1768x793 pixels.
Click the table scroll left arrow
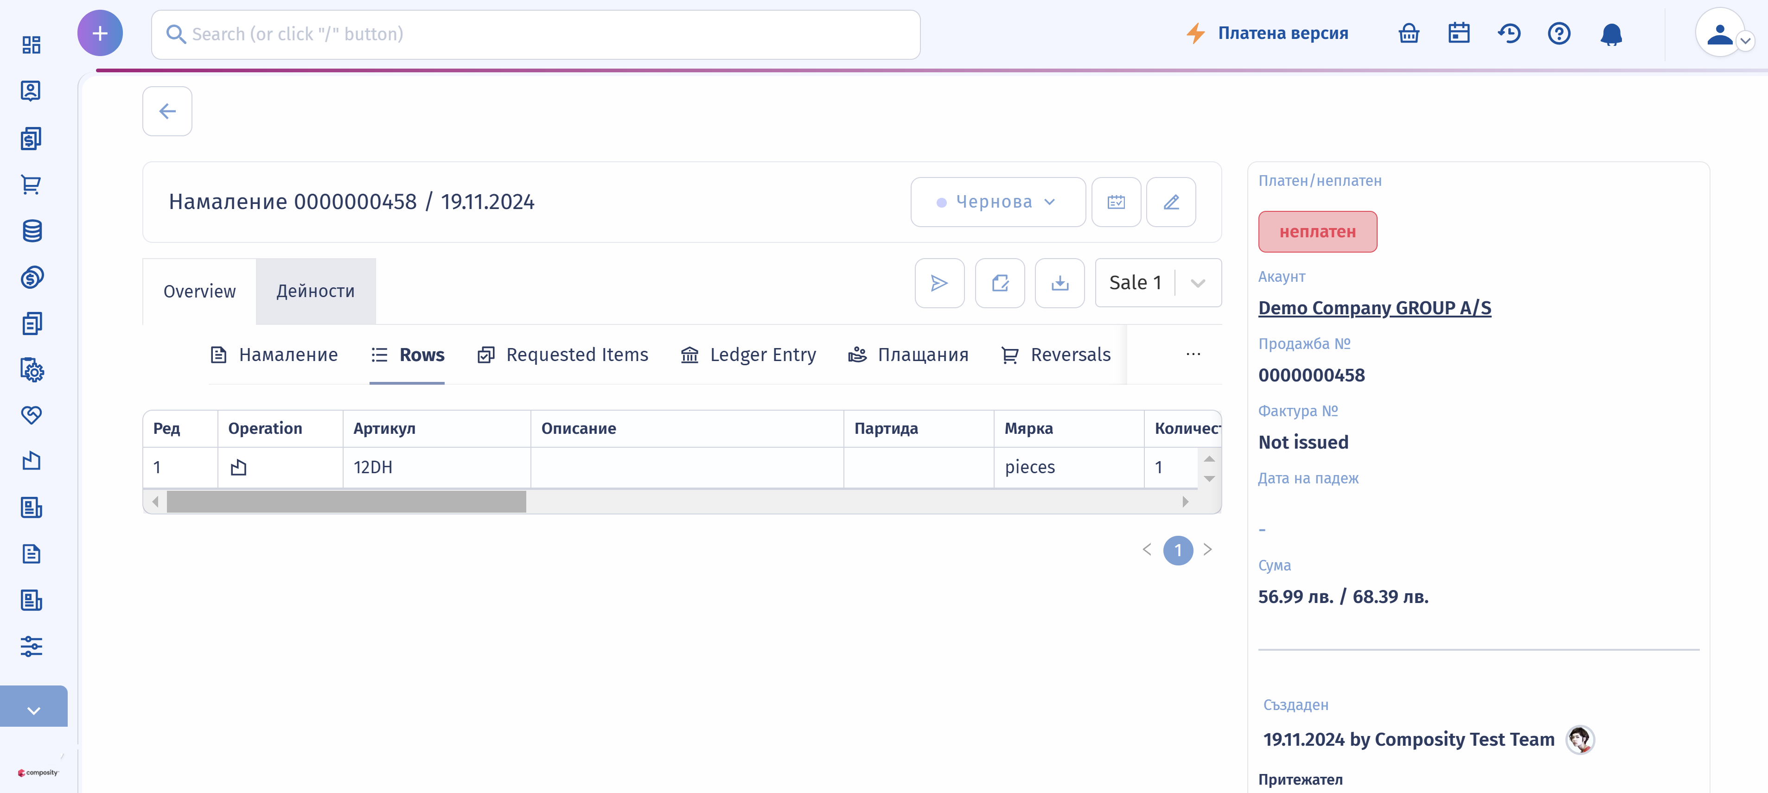point(156,501)
